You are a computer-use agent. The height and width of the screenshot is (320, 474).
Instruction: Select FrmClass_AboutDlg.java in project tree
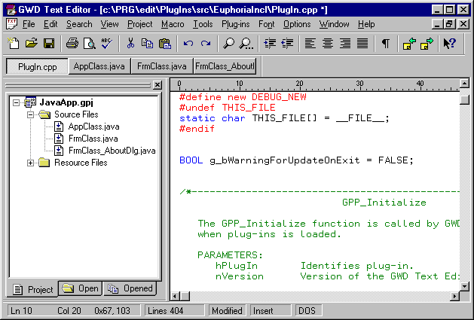[112, 151]
